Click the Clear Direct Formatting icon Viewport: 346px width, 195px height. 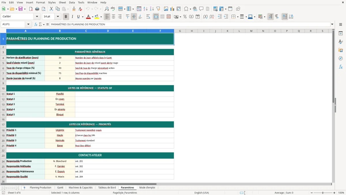(80, 9)
